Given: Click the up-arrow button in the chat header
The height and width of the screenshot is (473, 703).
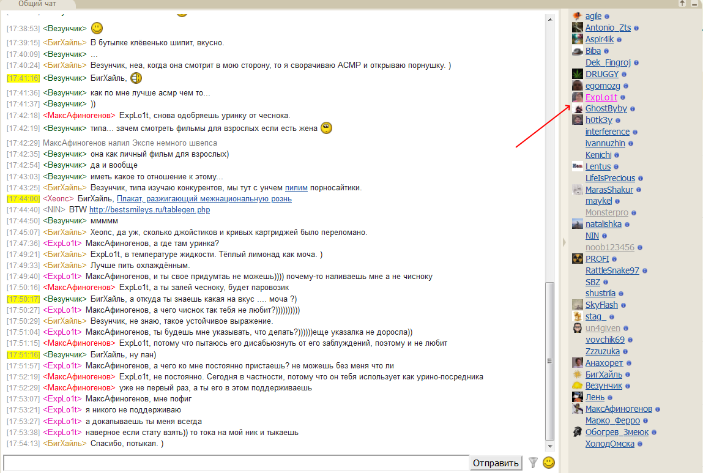Looking at the screenshot, I should click(682, 4).
